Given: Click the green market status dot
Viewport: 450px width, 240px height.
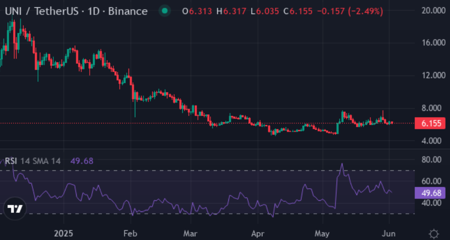Looking at the screenshot, I should pos(165,11).
